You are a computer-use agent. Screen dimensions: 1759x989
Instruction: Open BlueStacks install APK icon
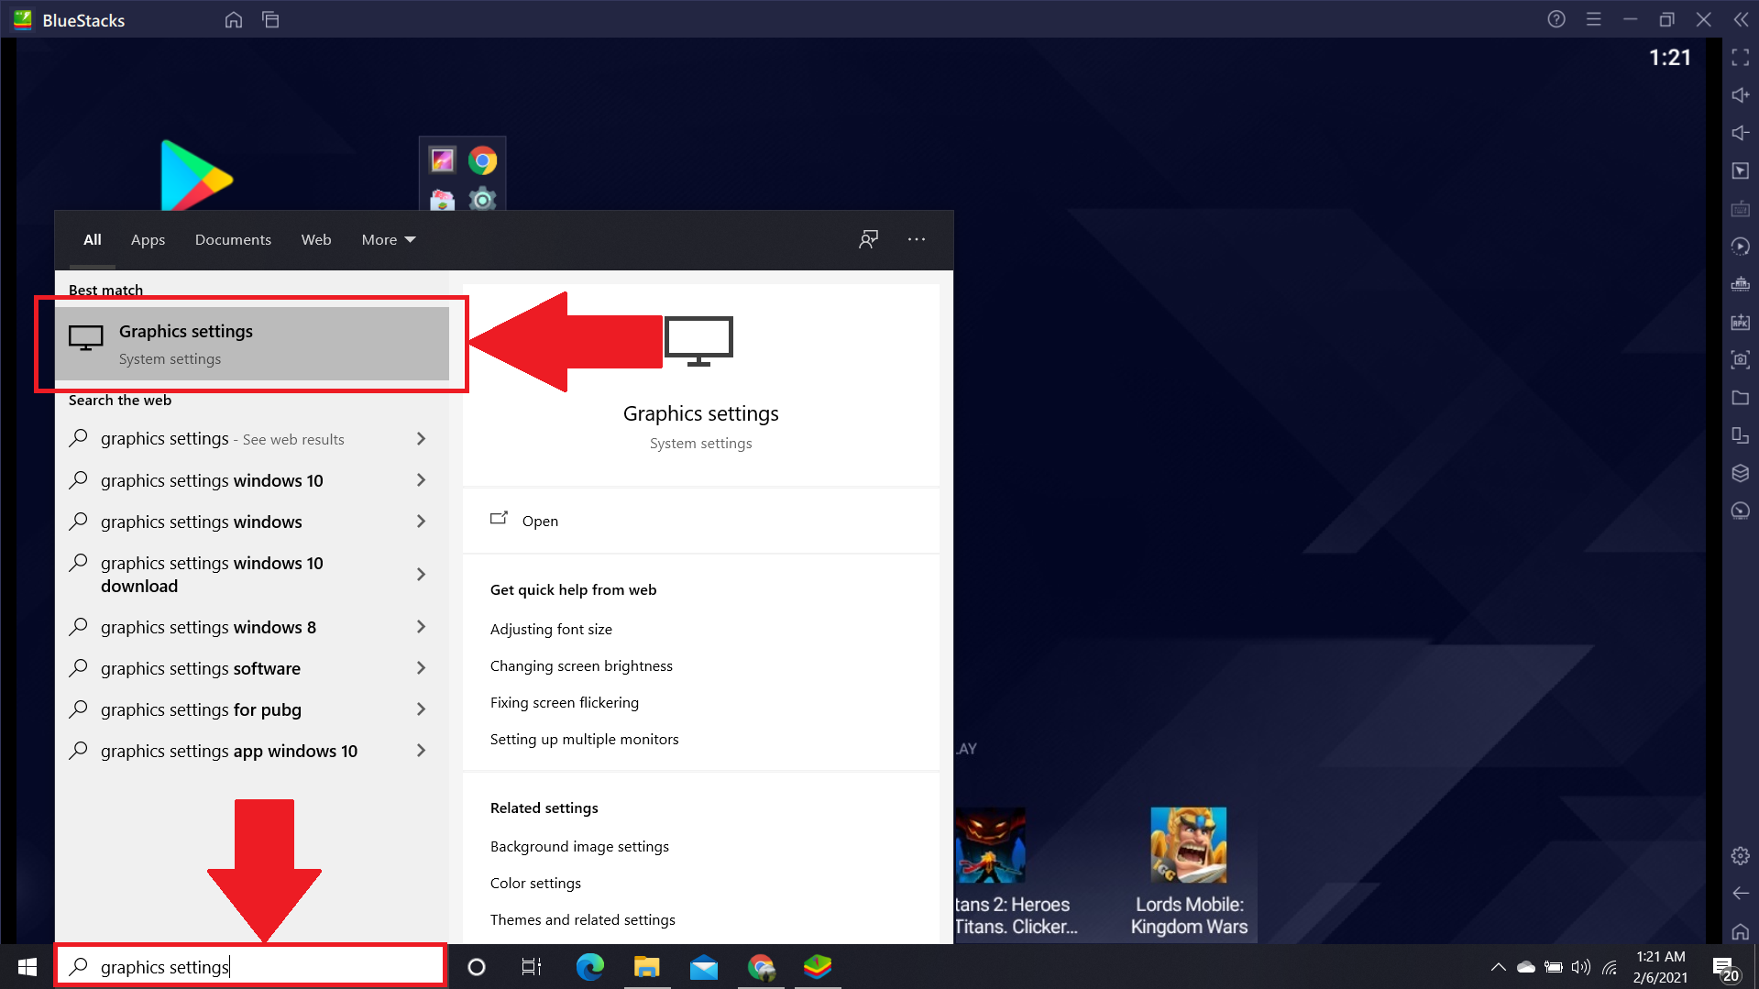pyautogui.click(x=1741, y=322)
